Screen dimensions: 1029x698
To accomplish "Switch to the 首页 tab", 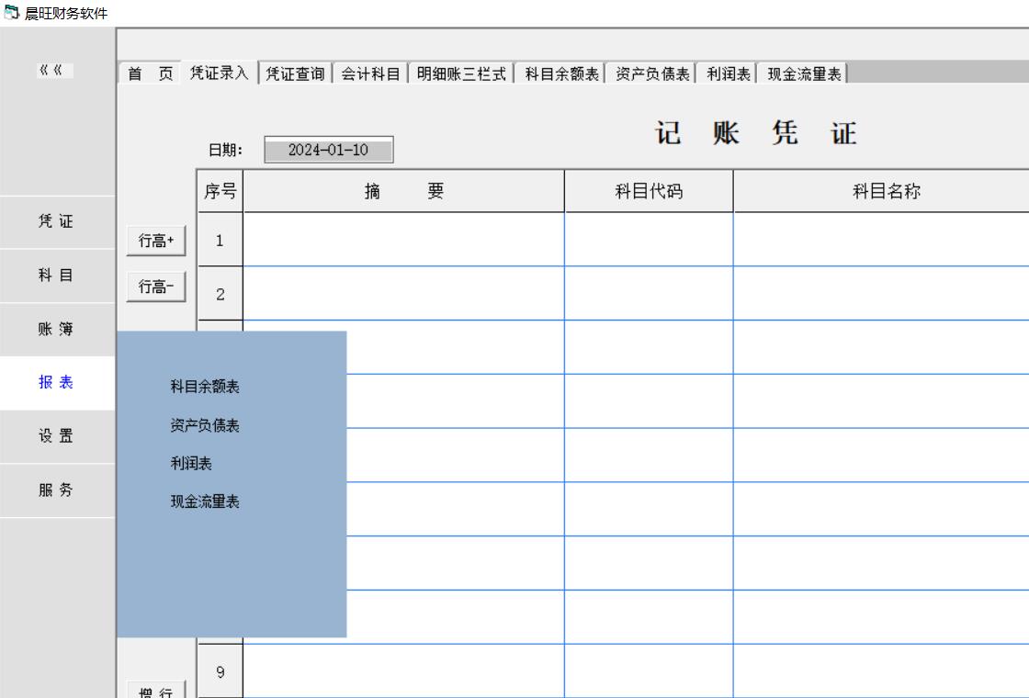I will tap(149, 74).
